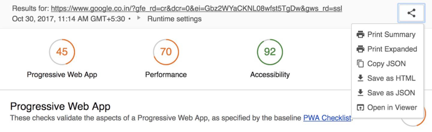
Task: Choose Print Expanded menu option
Action: [x=392, y=49]
